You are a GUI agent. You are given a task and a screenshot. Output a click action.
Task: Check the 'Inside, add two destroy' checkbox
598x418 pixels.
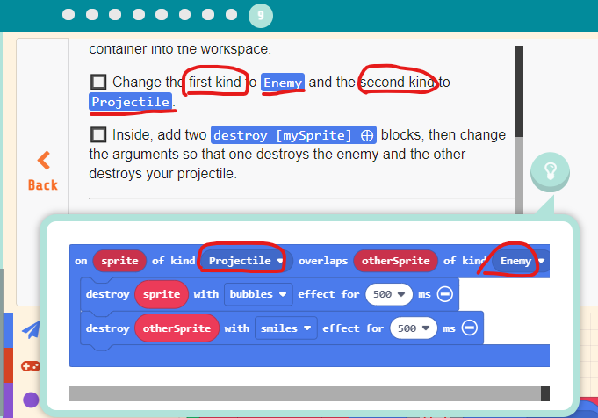[98, 134]
